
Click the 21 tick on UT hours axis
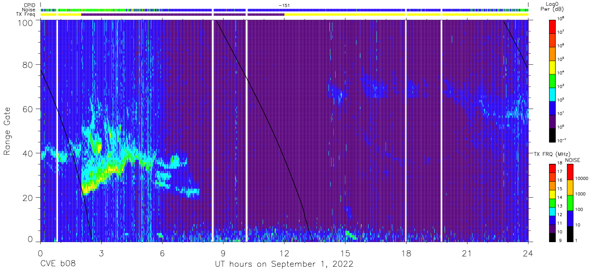click(467, 253)
